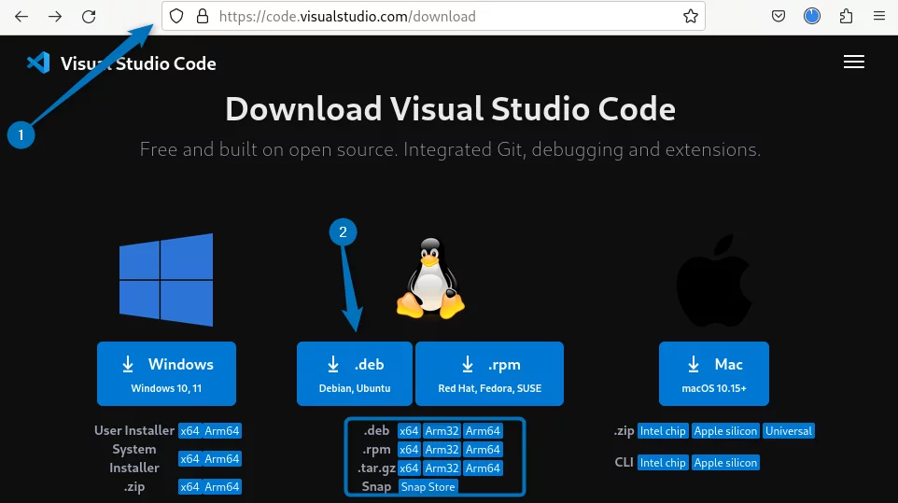Select Windows .zip Arm64 download

[222, 487]
